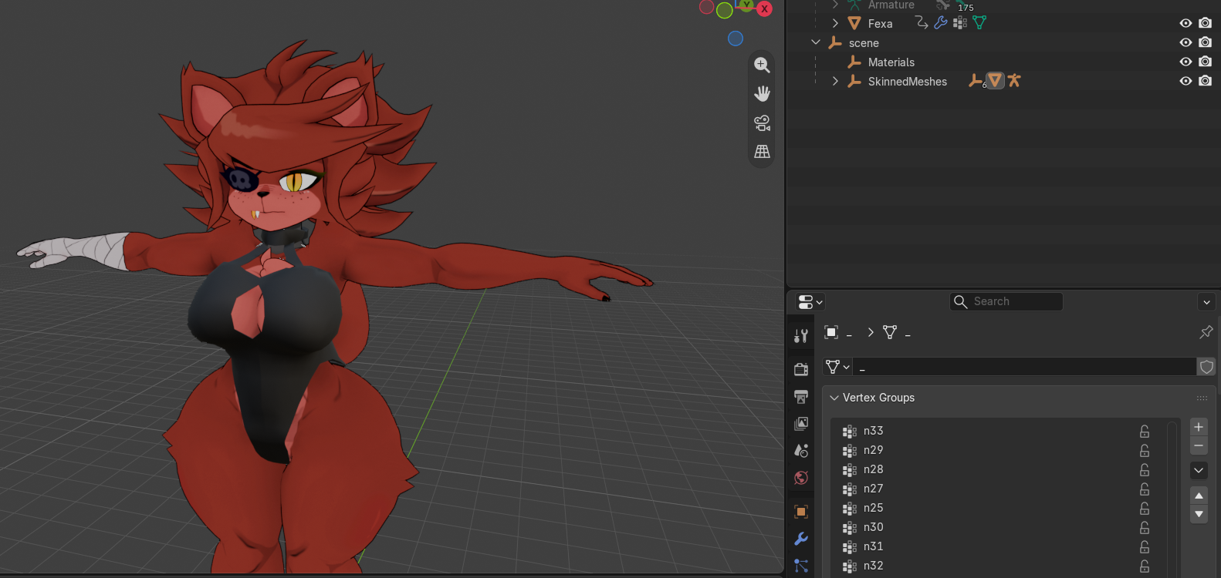
Task: Click the vertex groups icon in Fexa row
Action: pos(959,22)
